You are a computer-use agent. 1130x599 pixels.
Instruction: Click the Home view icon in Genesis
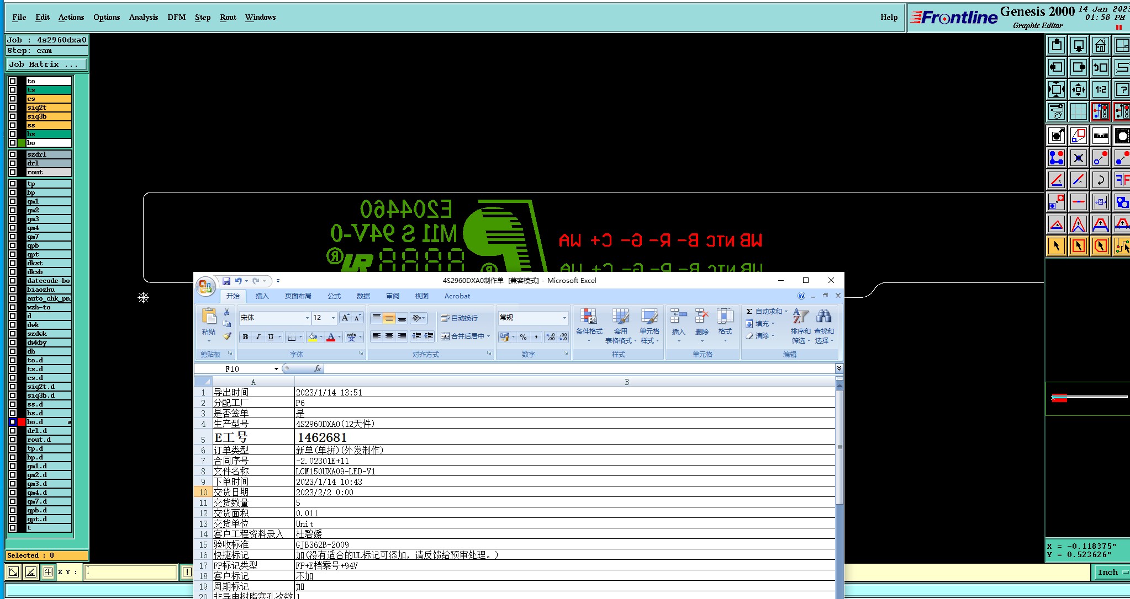point(1100,45)
